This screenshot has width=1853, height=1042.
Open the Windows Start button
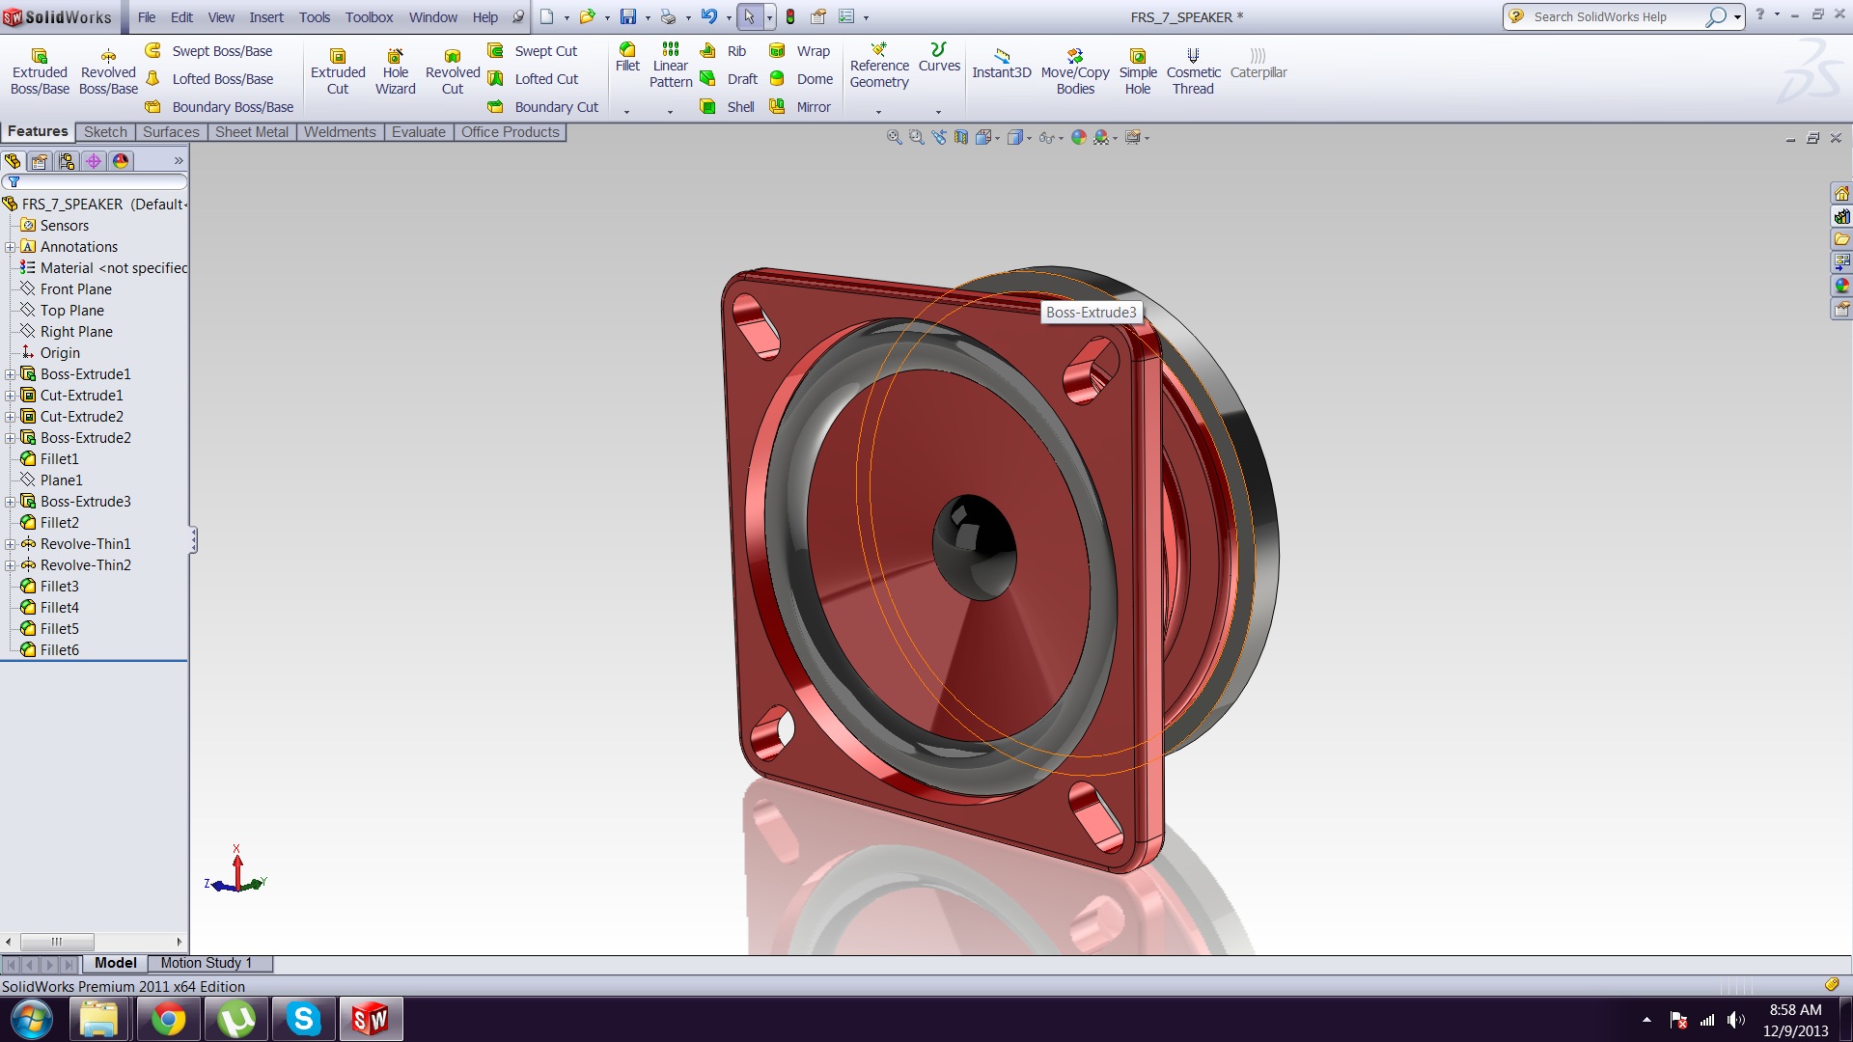31,1019
